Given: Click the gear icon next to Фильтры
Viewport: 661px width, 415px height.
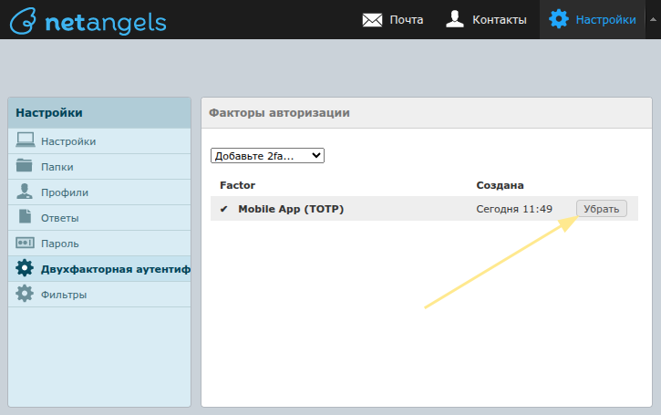Looking at the screenshot, I should tap(26, 295).
